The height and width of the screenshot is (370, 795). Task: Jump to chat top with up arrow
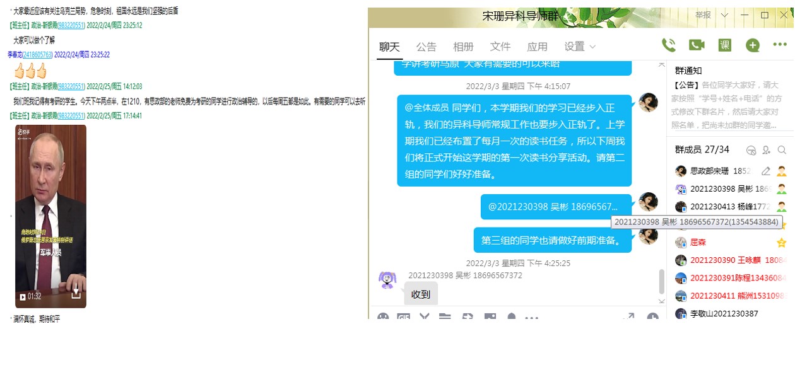tap(661, 64)
